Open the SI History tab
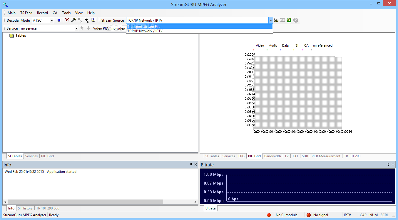 25,208
